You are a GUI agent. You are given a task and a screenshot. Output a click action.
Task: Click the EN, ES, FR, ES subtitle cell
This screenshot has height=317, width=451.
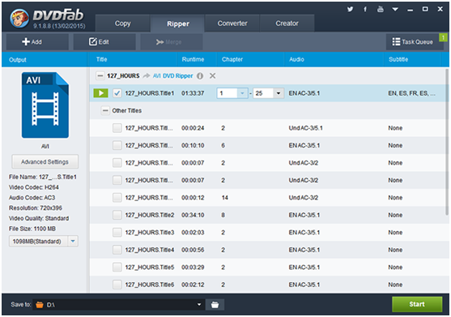pyautogui.click(x=411, y=93)
